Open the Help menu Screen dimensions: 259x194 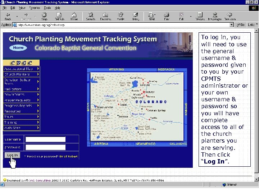[x=57, y=8]
